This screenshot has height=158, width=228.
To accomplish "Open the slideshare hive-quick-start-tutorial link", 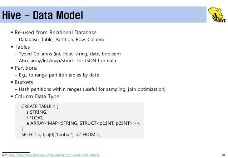I will tap(55, 155).
